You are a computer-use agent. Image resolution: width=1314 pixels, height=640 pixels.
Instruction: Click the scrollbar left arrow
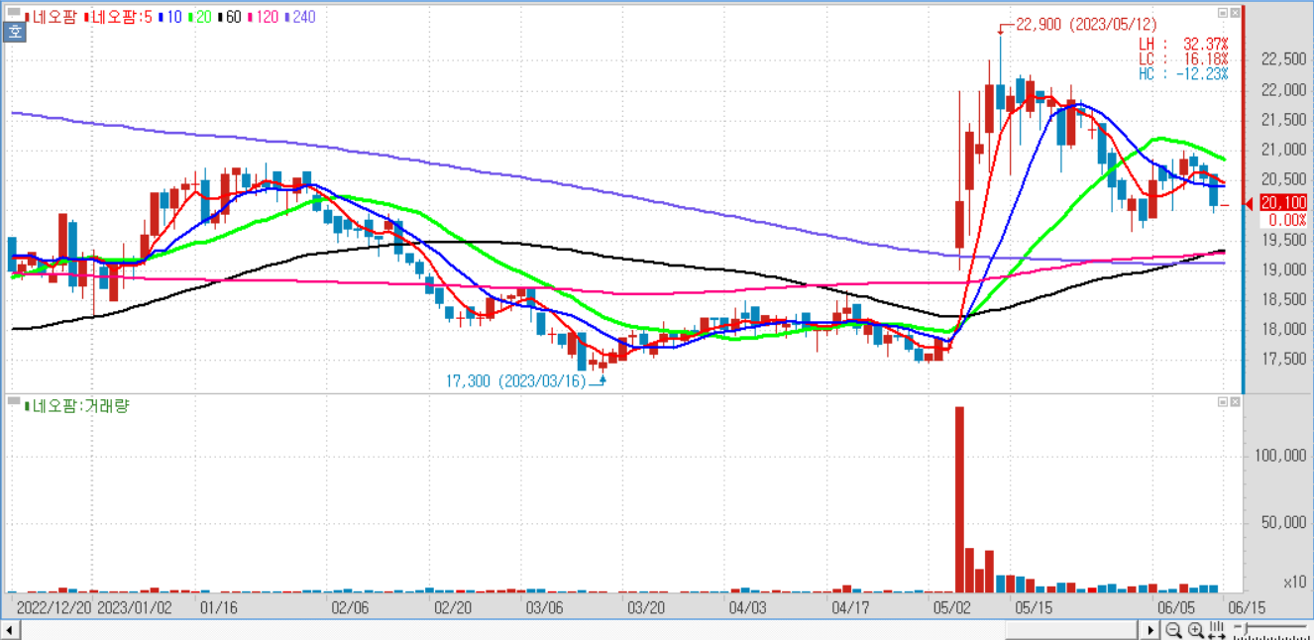point(10,630)
